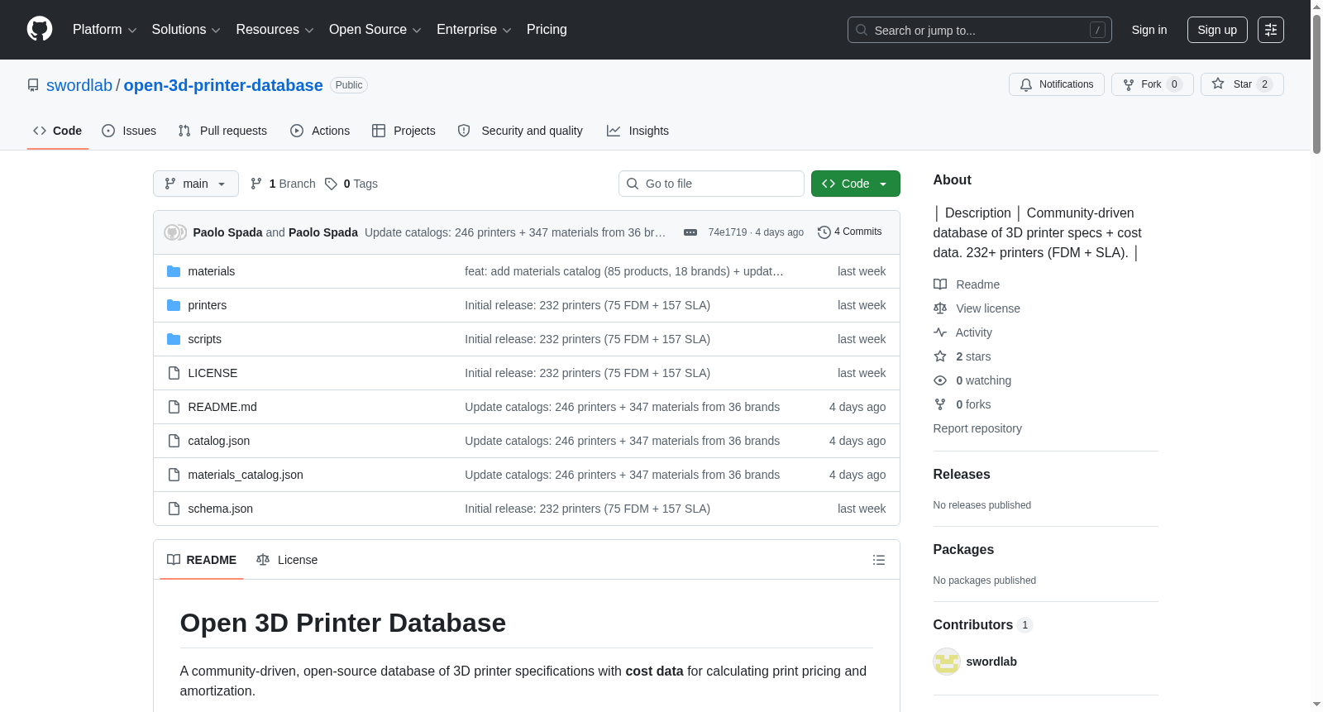The image size is (1323, 712).
Task: Expand the Enterprise menu
Action: click(x=474, y=30)
